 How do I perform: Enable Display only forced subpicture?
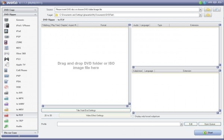coord(133,116)
